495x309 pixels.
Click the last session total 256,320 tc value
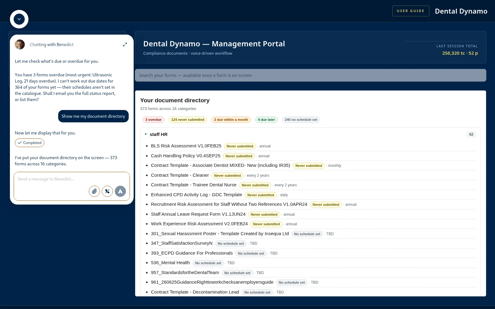point(460,53)
